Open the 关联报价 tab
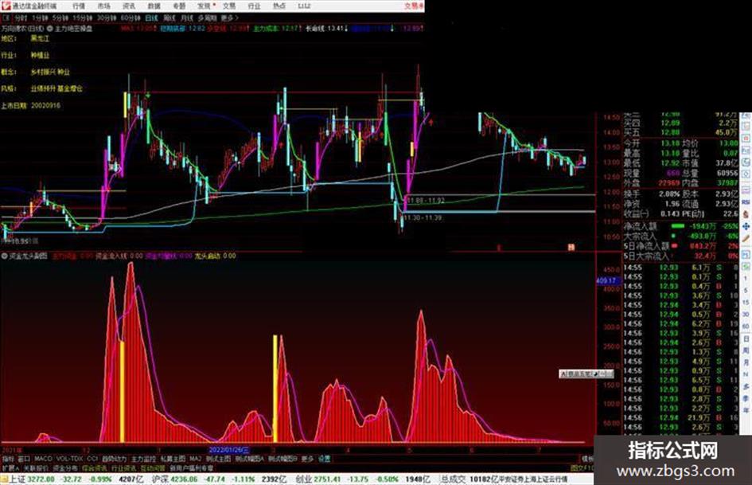Viewport: 752px width, 485px height. point(37,467)
